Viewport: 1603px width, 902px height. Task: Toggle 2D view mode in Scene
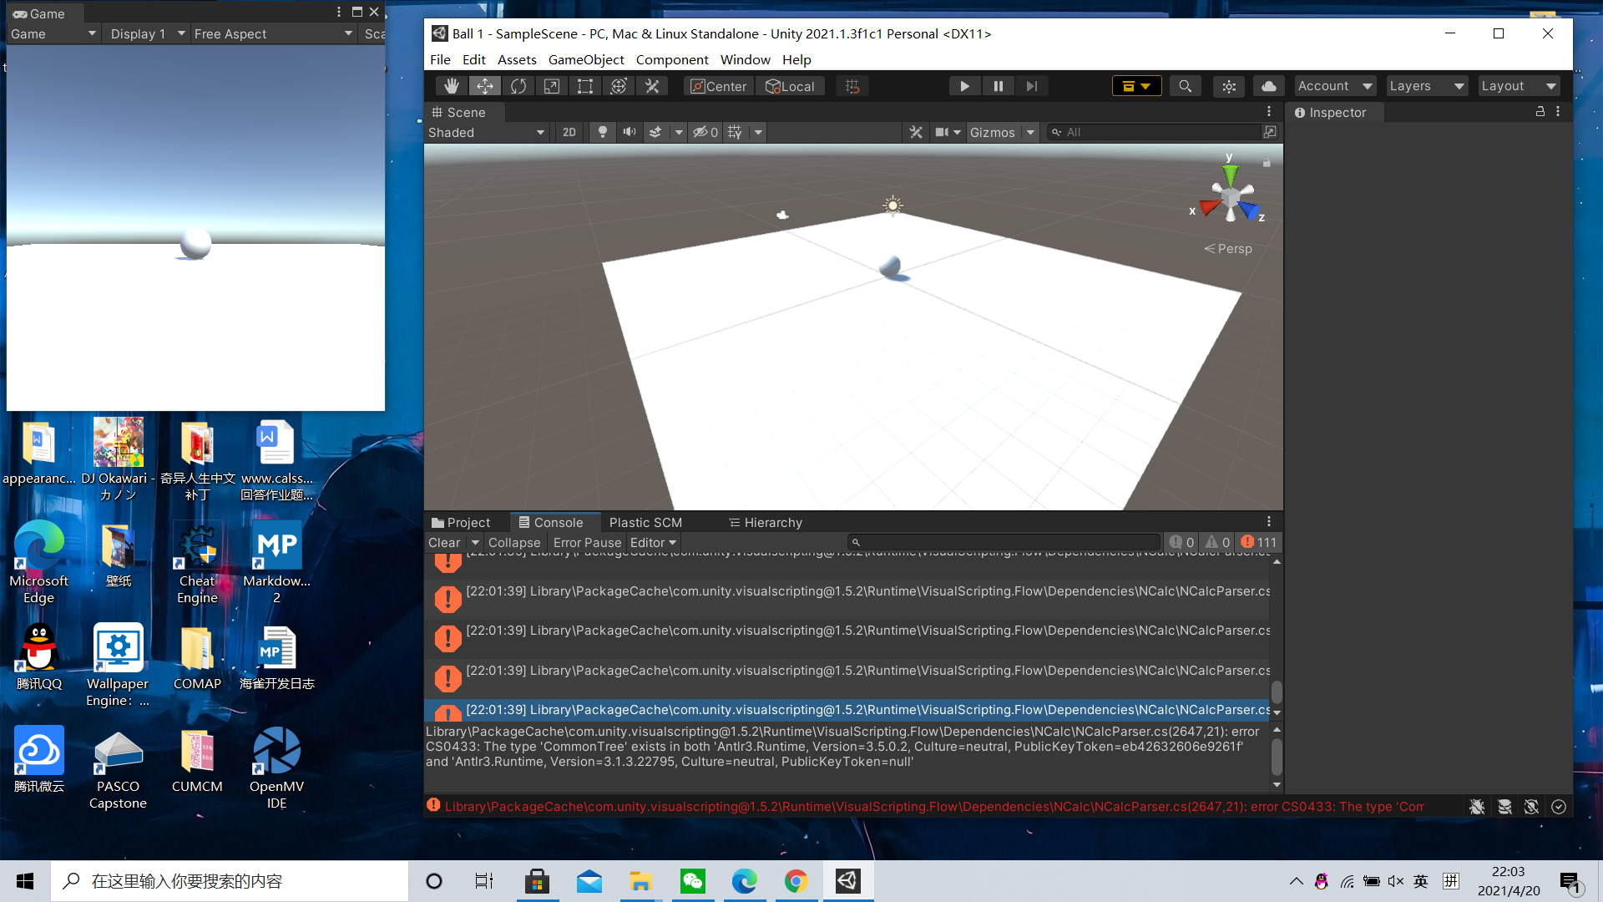569,132
